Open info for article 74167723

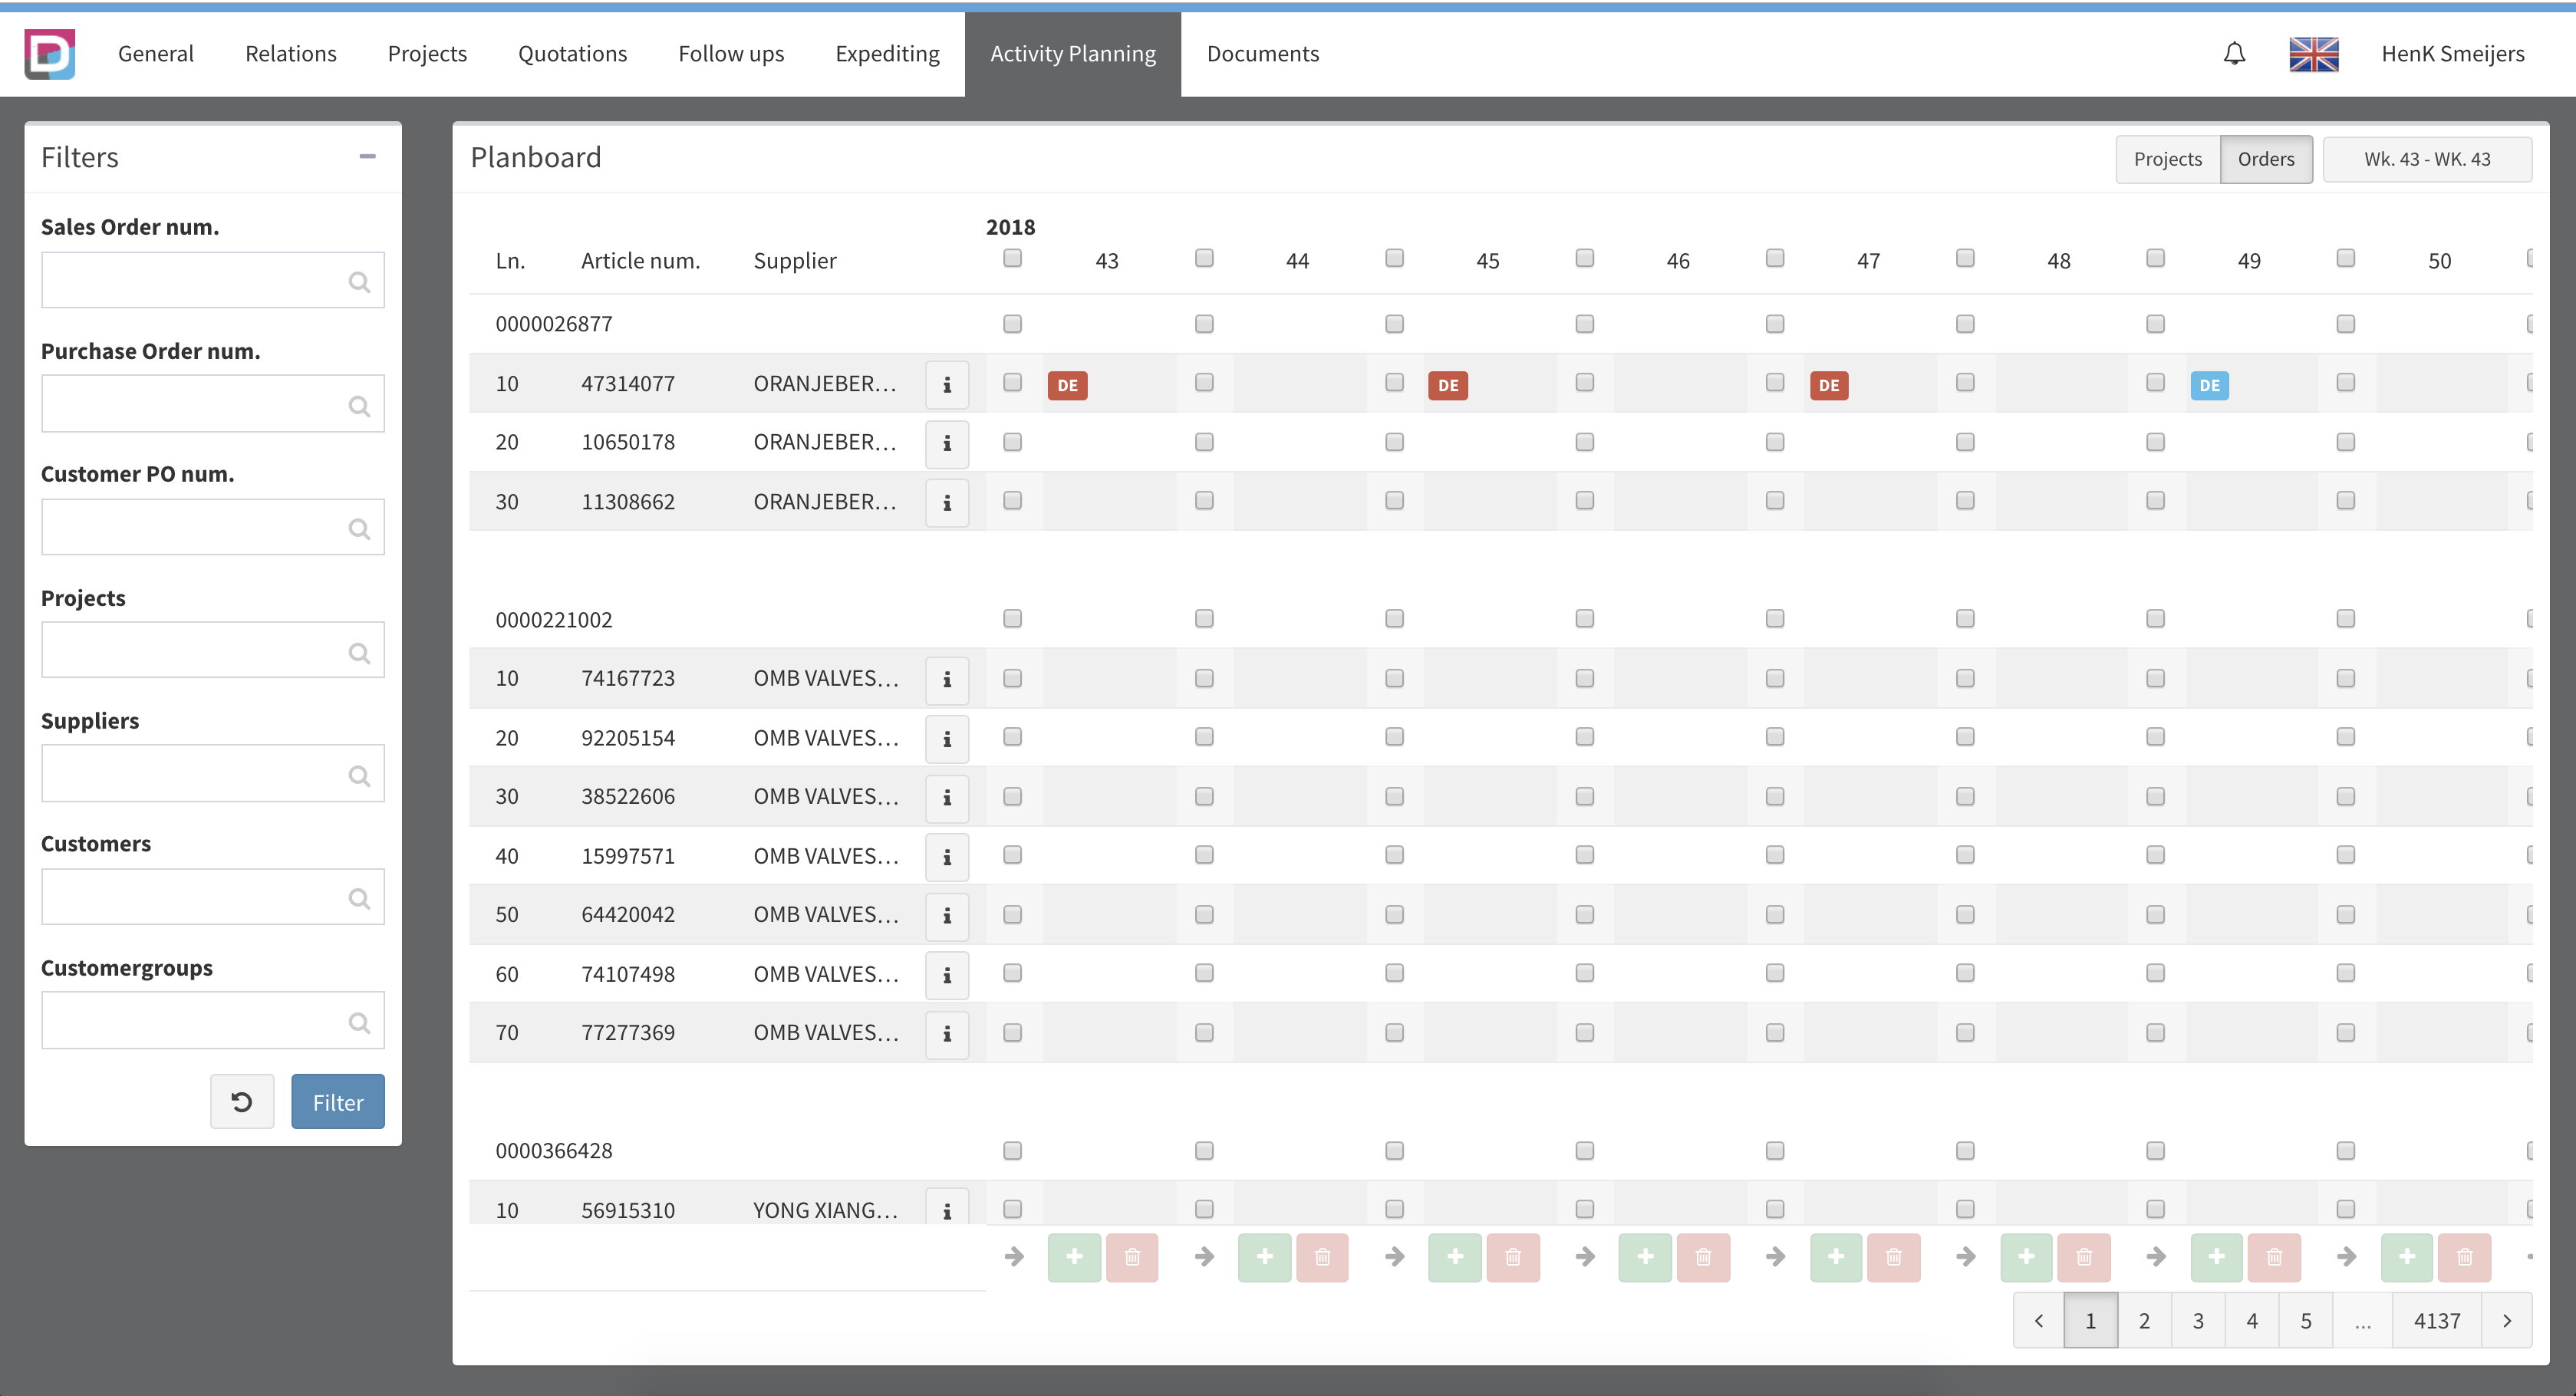tap(947, 680)
